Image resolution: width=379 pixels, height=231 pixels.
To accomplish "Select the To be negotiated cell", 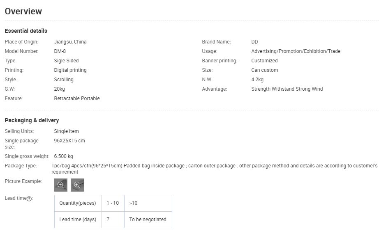I will [148, 220].
